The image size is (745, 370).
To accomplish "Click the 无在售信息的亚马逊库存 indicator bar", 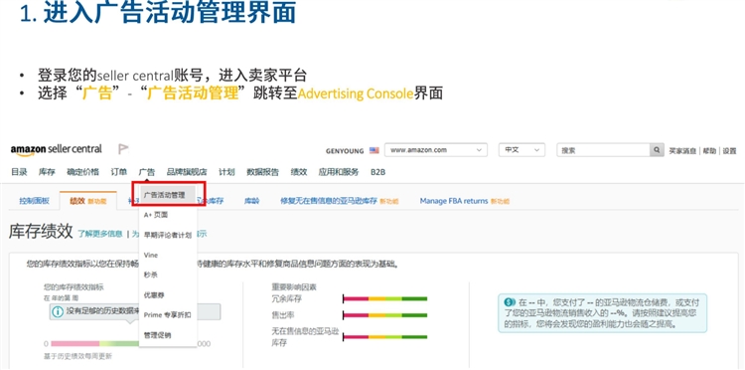I will click(x=384, y=337).
